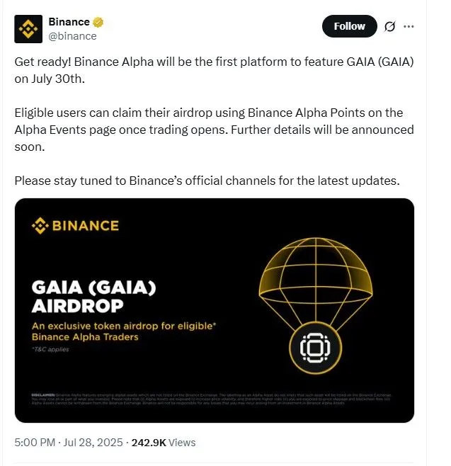451x466 pixels.
Task: Click the GAIA (GAIA) AIRDROP headline
Action: [93, 297]
